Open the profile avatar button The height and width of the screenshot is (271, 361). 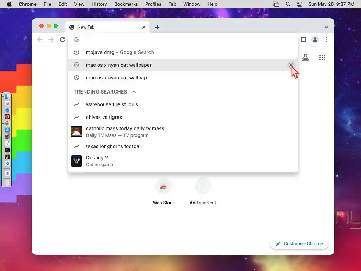click(315, 40)
